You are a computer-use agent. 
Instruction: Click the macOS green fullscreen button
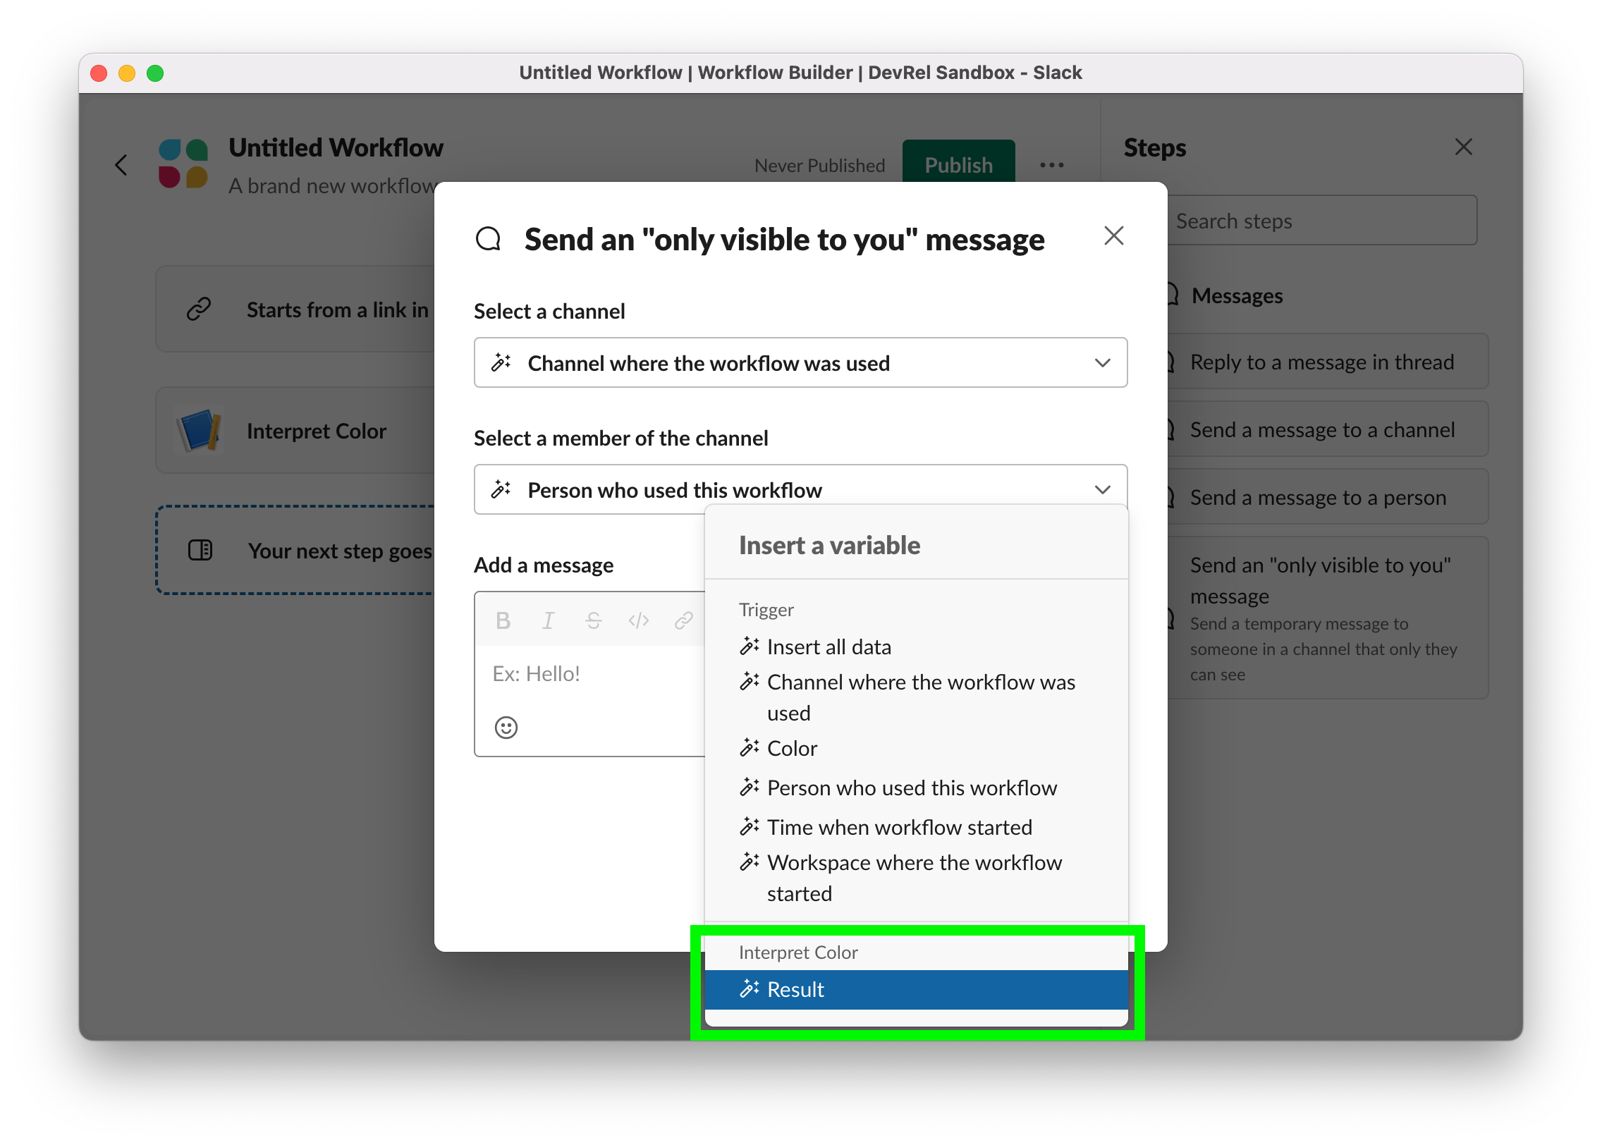(155, 73)
